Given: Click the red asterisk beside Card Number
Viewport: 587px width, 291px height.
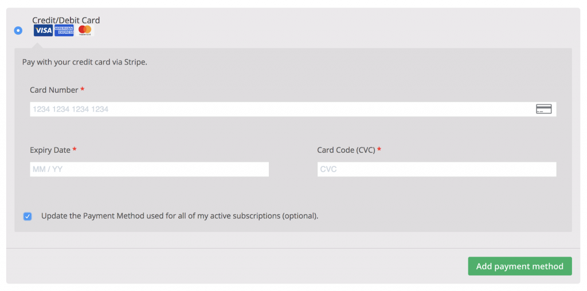Looking at the screenshot, I should pos(83,90).
